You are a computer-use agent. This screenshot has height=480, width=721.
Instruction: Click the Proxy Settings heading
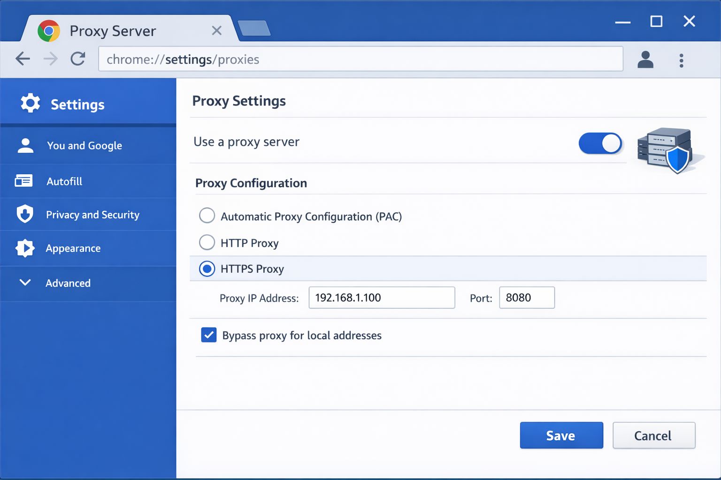pyautogui.click(x=239, y=101)
